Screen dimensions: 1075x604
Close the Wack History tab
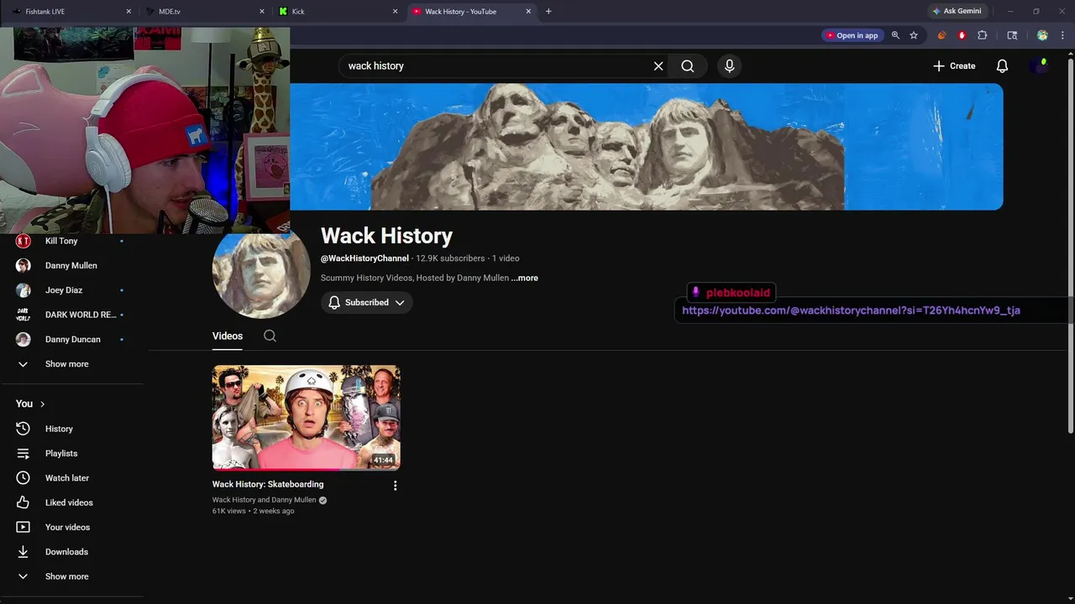[528, 12]
